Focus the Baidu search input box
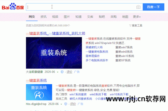168x111 pixels. tap(84, 7)
